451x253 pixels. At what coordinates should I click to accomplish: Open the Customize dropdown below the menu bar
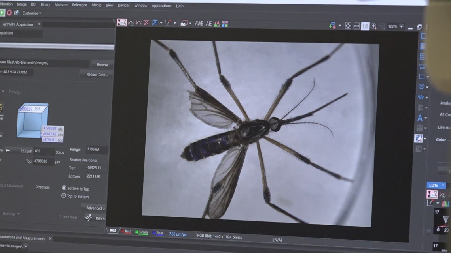pyautogui.click(x=30, y=13)
